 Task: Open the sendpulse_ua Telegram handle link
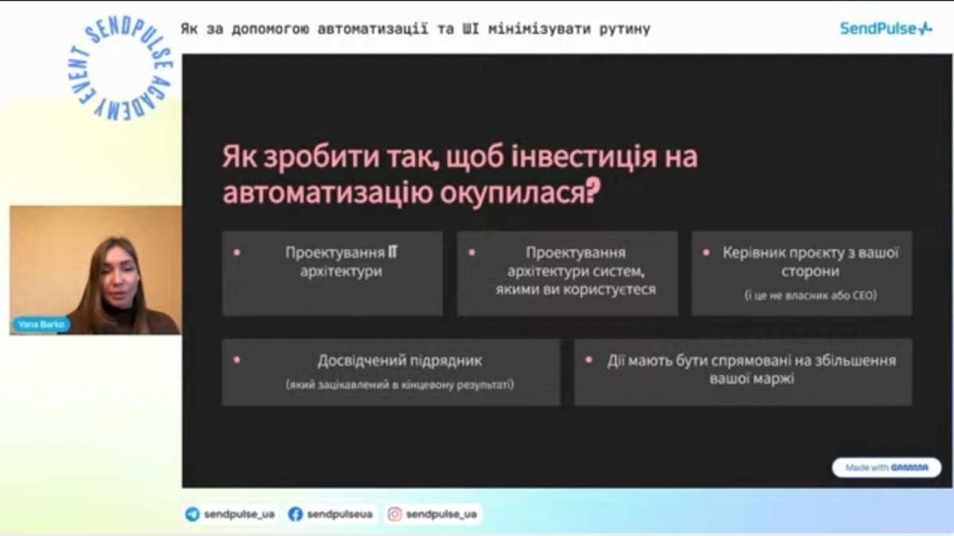click(239, 514)
